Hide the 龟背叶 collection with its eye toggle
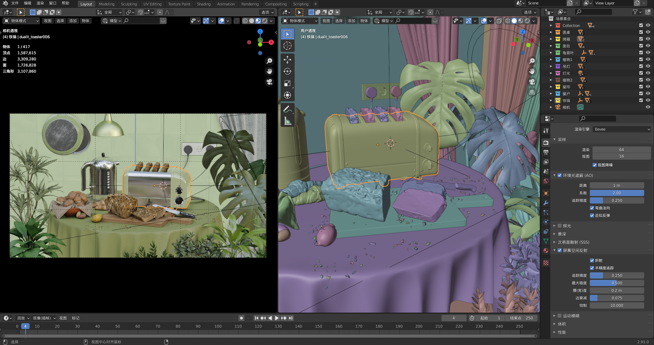The width and height of the screenshot is (654, 345). coord(648,52)
